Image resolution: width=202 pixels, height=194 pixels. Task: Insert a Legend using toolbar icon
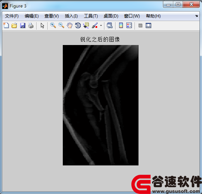pyautogui.click(x=129, y=25)
